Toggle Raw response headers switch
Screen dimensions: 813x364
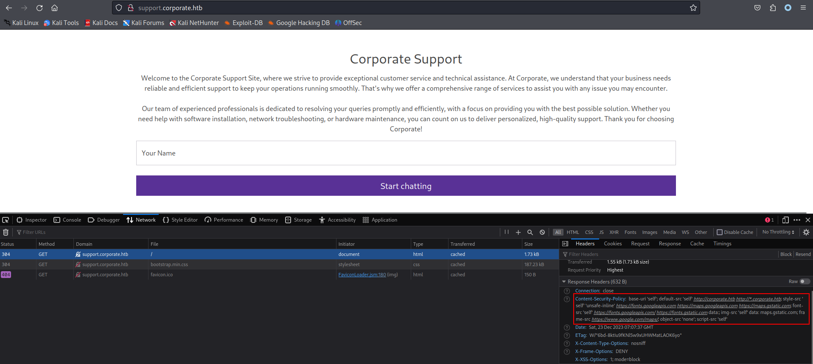click(x=805, y=281)
